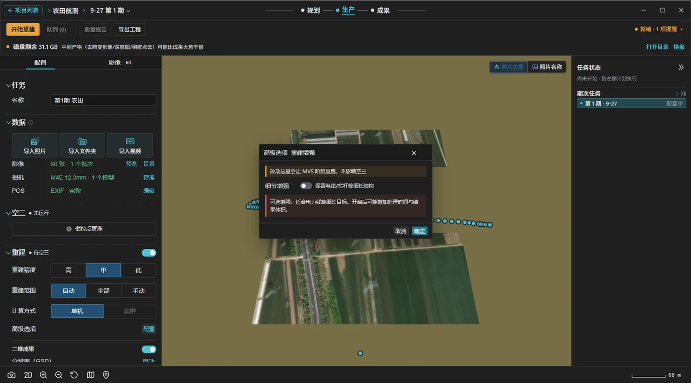Image resolution: width=691 pixels, height=383 pixels.
Task: Toggle the 二维成果 2D output switch
Action: 149,349
